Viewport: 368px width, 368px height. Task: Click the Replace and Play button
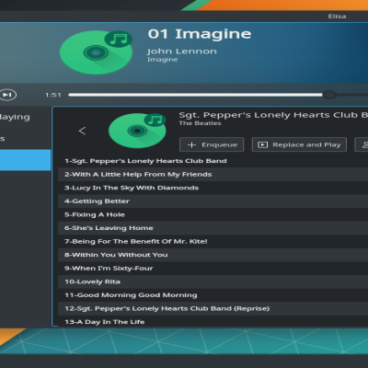pos(299,144)
